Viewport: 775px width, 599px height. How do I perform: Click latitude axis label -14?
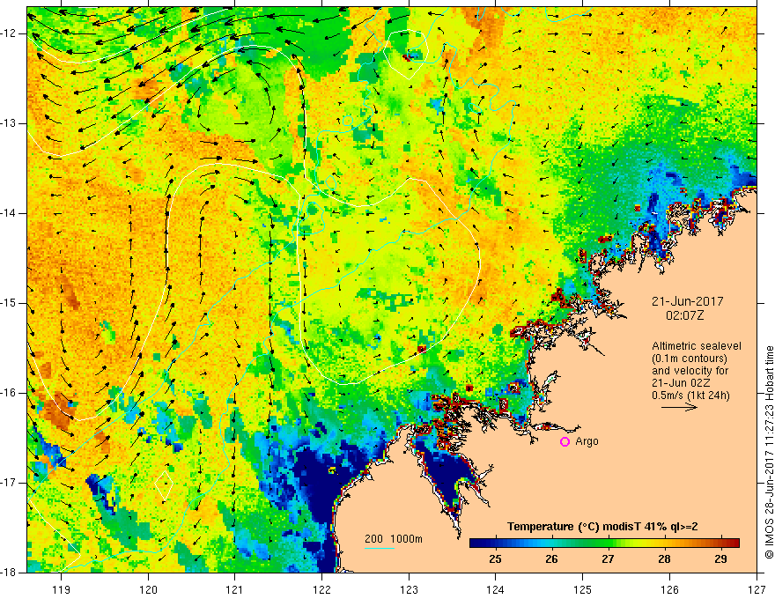tap(10, 213)
